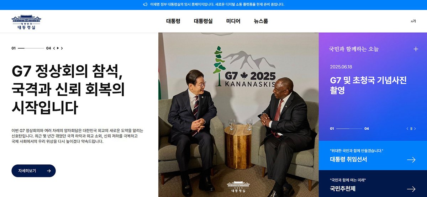
Task: Play the main banner slideshow
Action: click(x=58, y=48)
